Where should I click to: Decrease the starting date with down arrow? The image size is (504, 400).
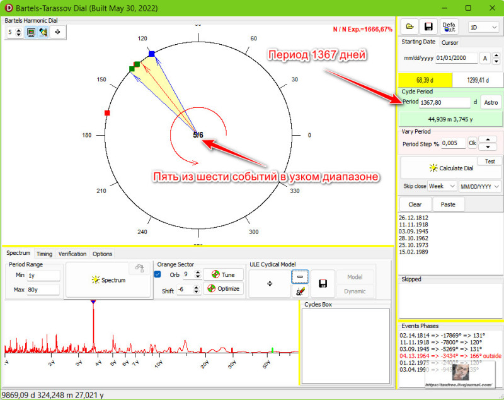496,61
